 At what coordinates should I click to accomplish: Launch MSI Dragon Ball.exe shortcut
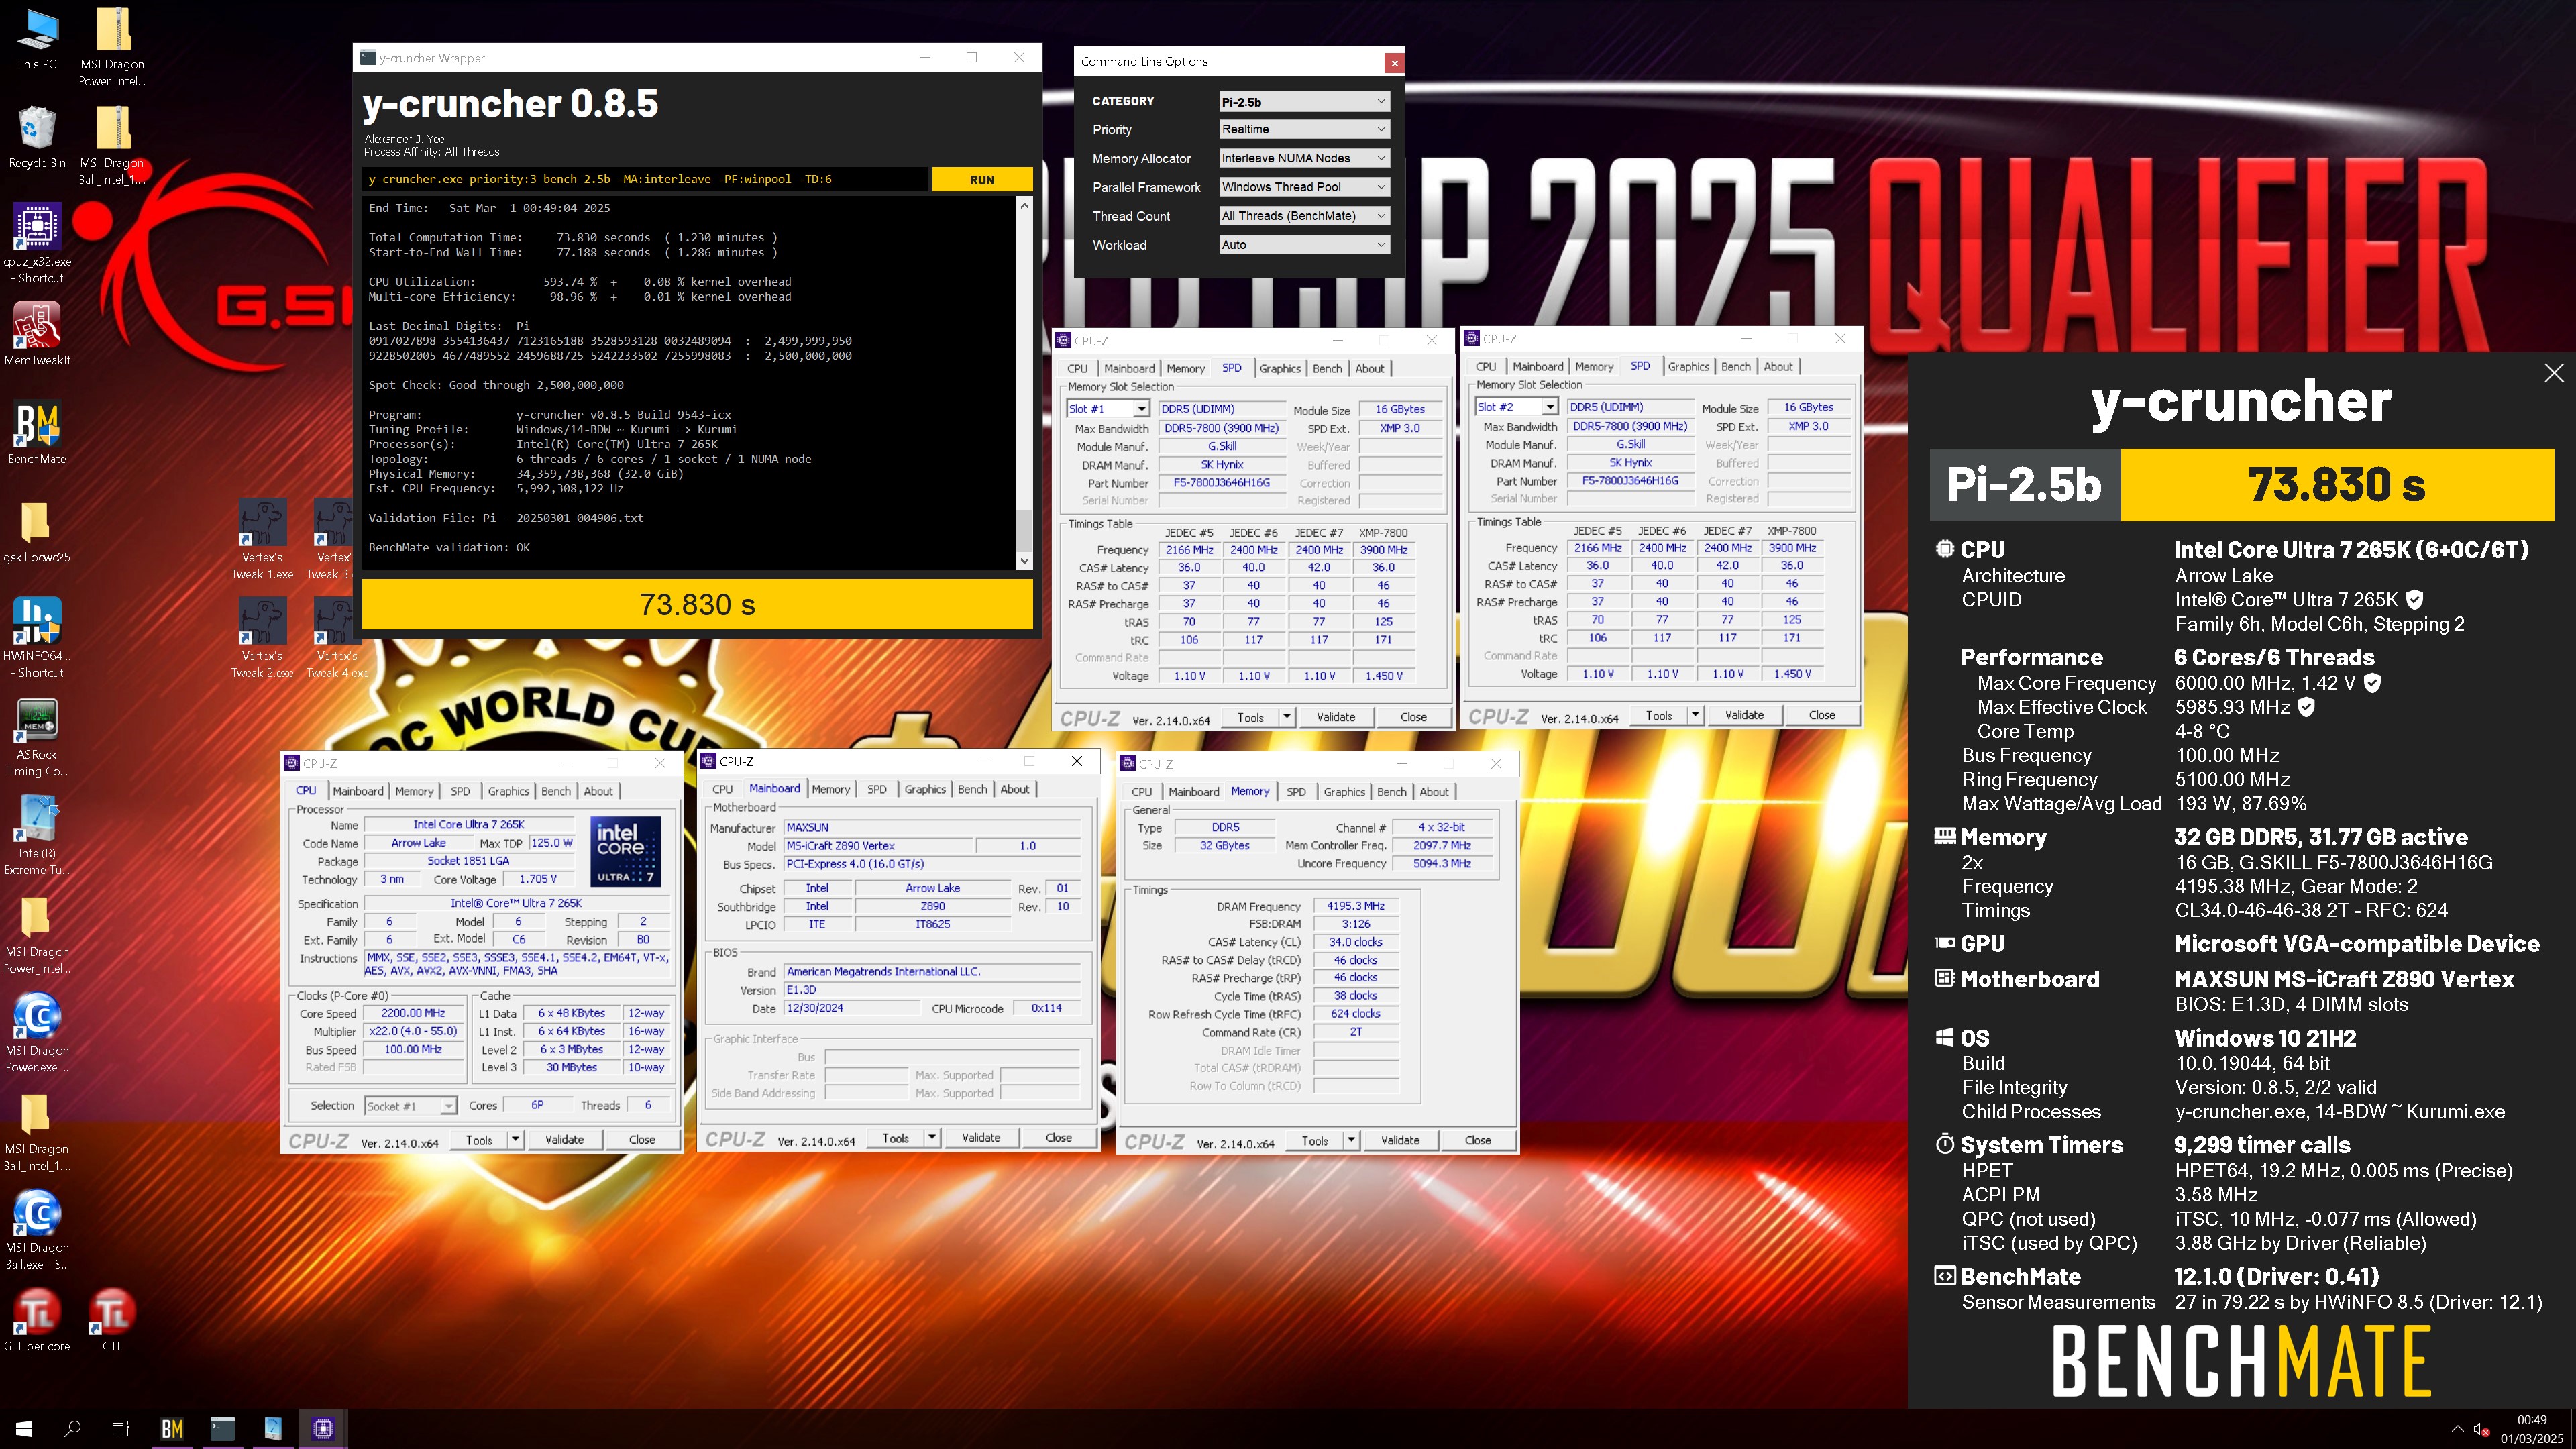click(37, 1230)
